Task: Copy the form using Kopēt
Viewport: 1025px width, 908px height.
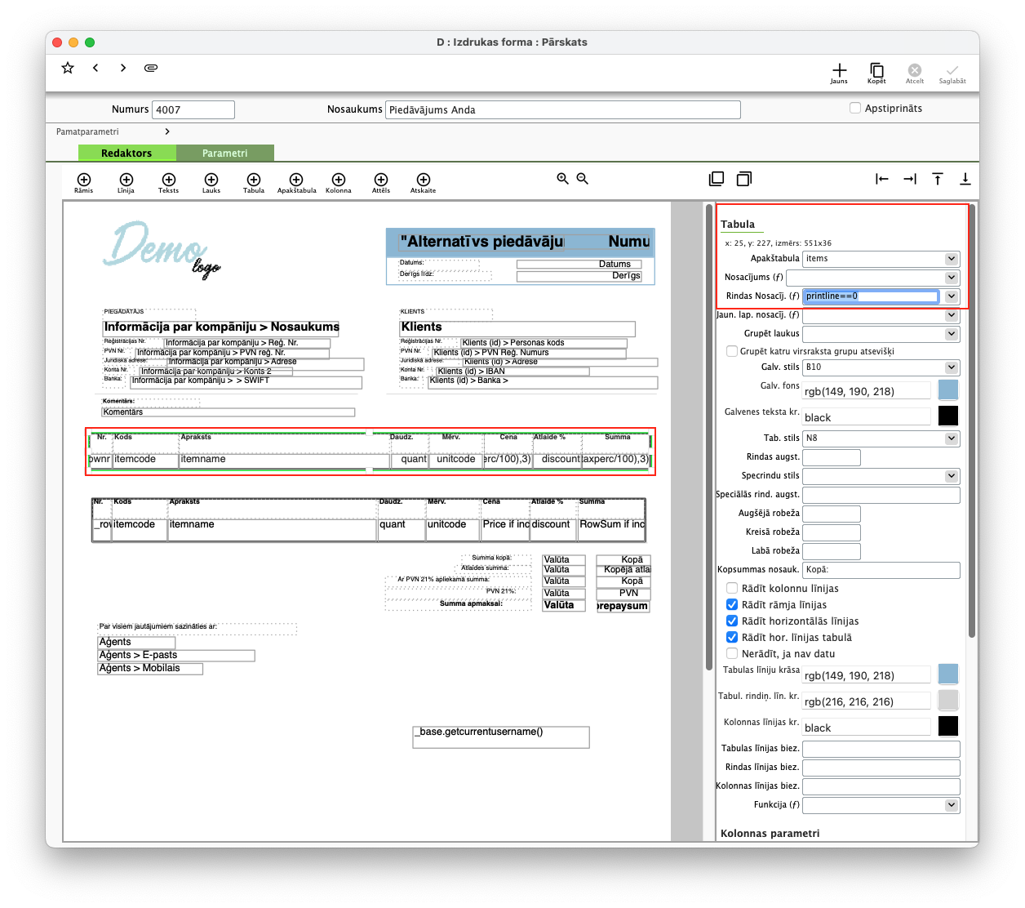Action: [x=876, y=73]
